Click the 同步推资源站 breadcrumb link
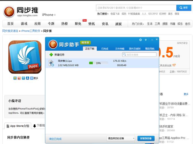This screenshot has height=144, width=193. pos(10,31)
